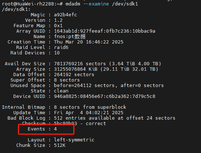Image resolution: width=201 pixels, height=153 pixels.
Task: Click the array name fnos:pt数据
Action: (x=70, y=37)
